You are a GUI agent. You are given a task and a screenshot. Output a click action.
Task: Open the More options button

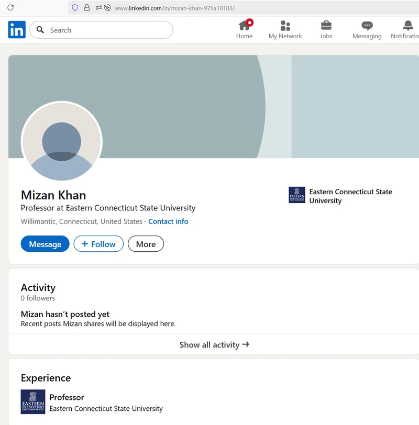[x=146, y=244]
